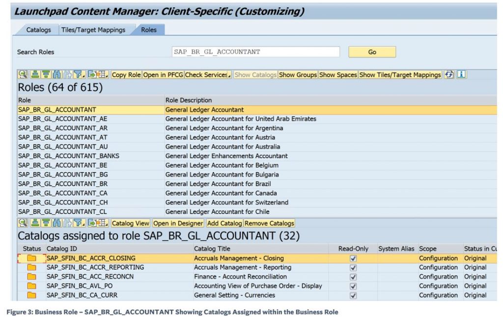Select the SAP_BR_GL_ACCOUNTANT_AR role row
This screenshot has height=317, width=503.
[x=256, y=128]
